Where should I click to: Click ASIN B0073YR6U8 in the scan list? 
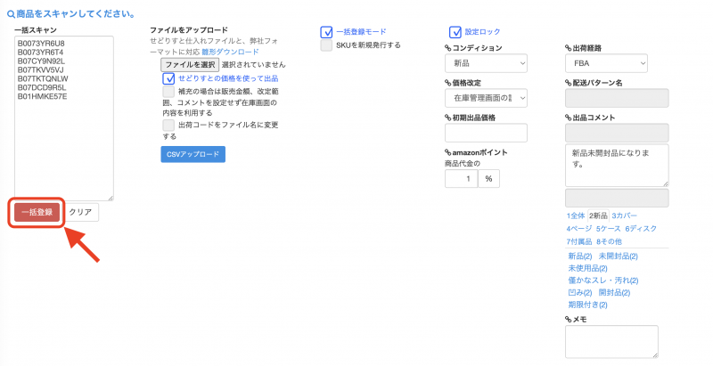coord(41,44)
